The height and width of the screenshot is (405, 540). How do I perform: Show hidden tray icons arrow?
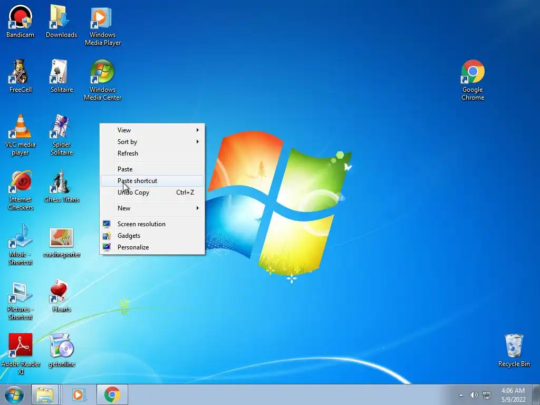tap(461, 395)
